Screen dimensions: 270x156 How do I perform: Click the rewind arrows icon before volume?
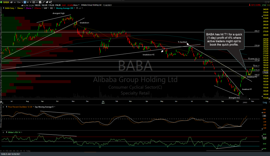tap(22, 5)
